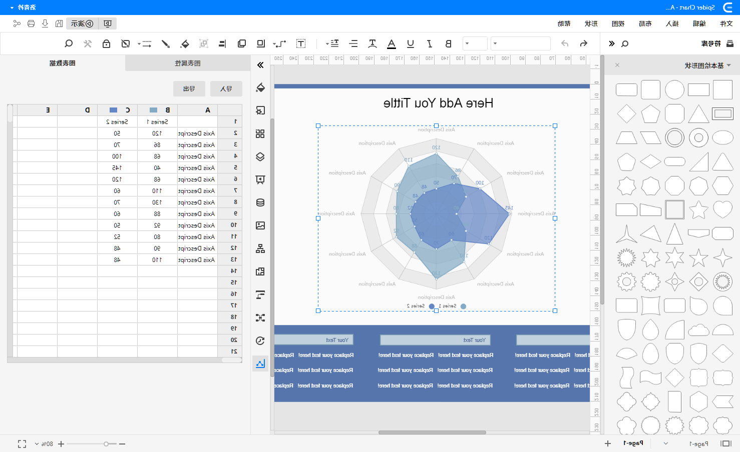Open the chart icon highlighted in side strip
This screenshot has width=740, height=452.
(260, 363)
